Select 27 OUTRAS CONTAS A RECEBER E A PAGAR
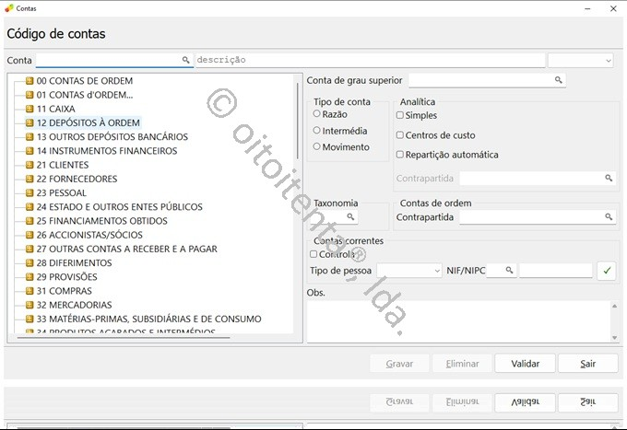This screenshot has height=430, width=627. tap(126, 249)
